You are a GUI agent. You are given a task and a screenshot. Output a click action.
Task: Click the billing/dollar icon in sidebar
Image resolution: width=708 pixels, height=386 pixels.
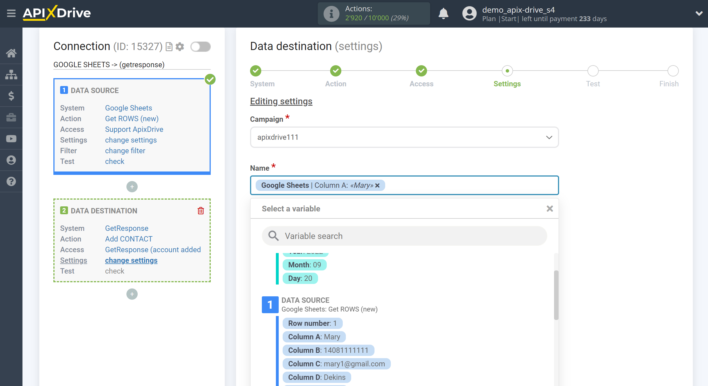[12, 96]
